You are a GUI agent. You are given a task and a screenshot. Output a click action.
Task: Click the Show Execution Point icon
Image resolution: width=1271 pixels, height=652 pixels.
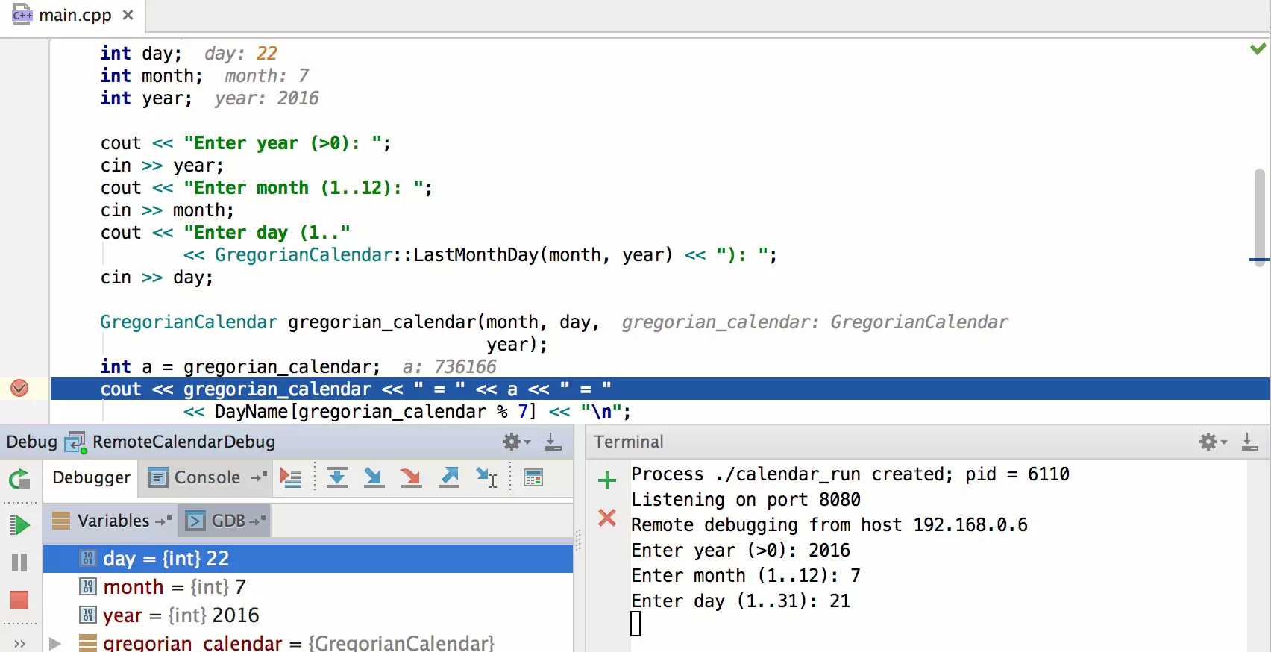pyautogui.click(x=291, y=478)
